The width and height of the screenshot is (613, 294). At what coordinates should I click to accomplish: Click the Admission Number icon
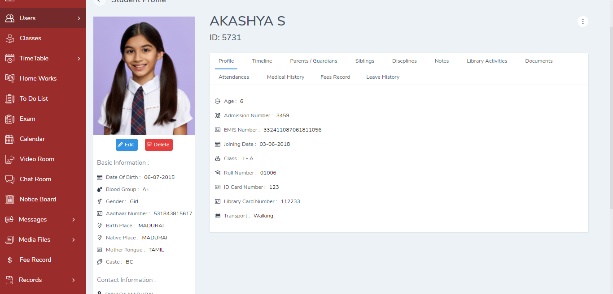pos(218,116)
